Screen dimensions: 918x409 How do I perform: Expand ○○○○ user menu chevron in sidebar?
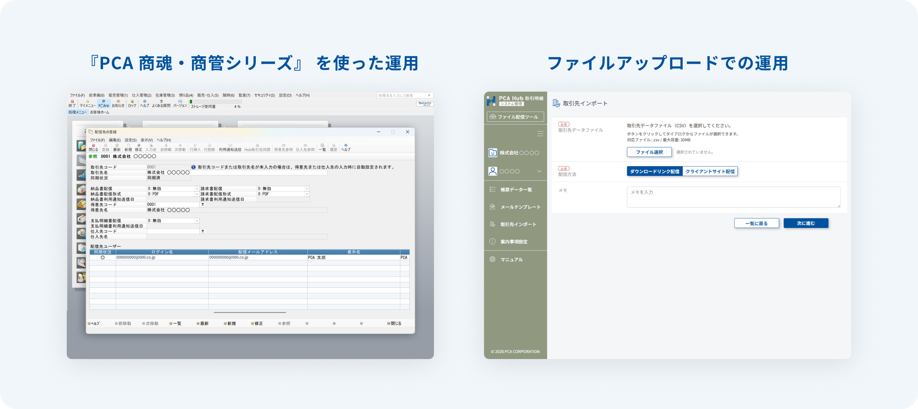(539, 171)
